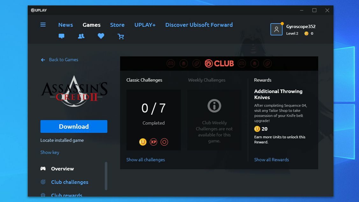Viewport: 359px width, 202px height.
Task: Click the Ubisoft Club swirl logo
Action: 209,63
